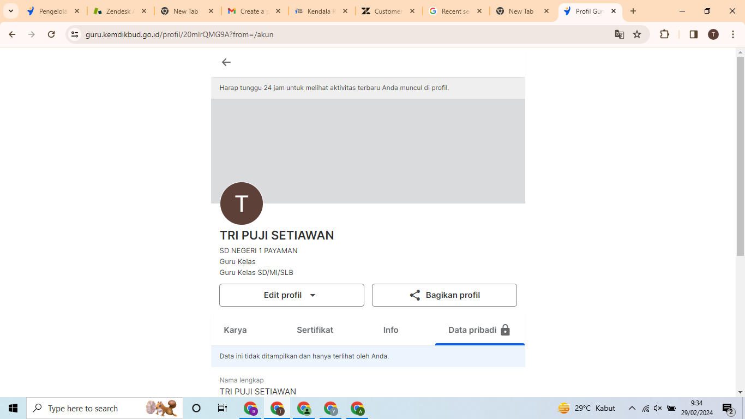Click the Bagikan profil share button

444,295
